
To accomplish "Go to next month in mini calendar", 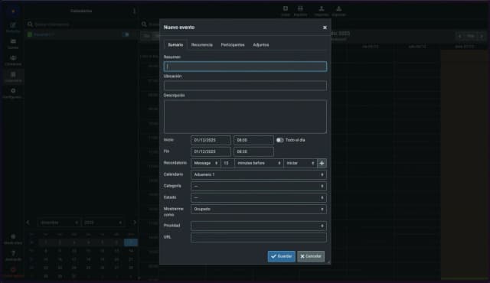I will coord(135,223).
